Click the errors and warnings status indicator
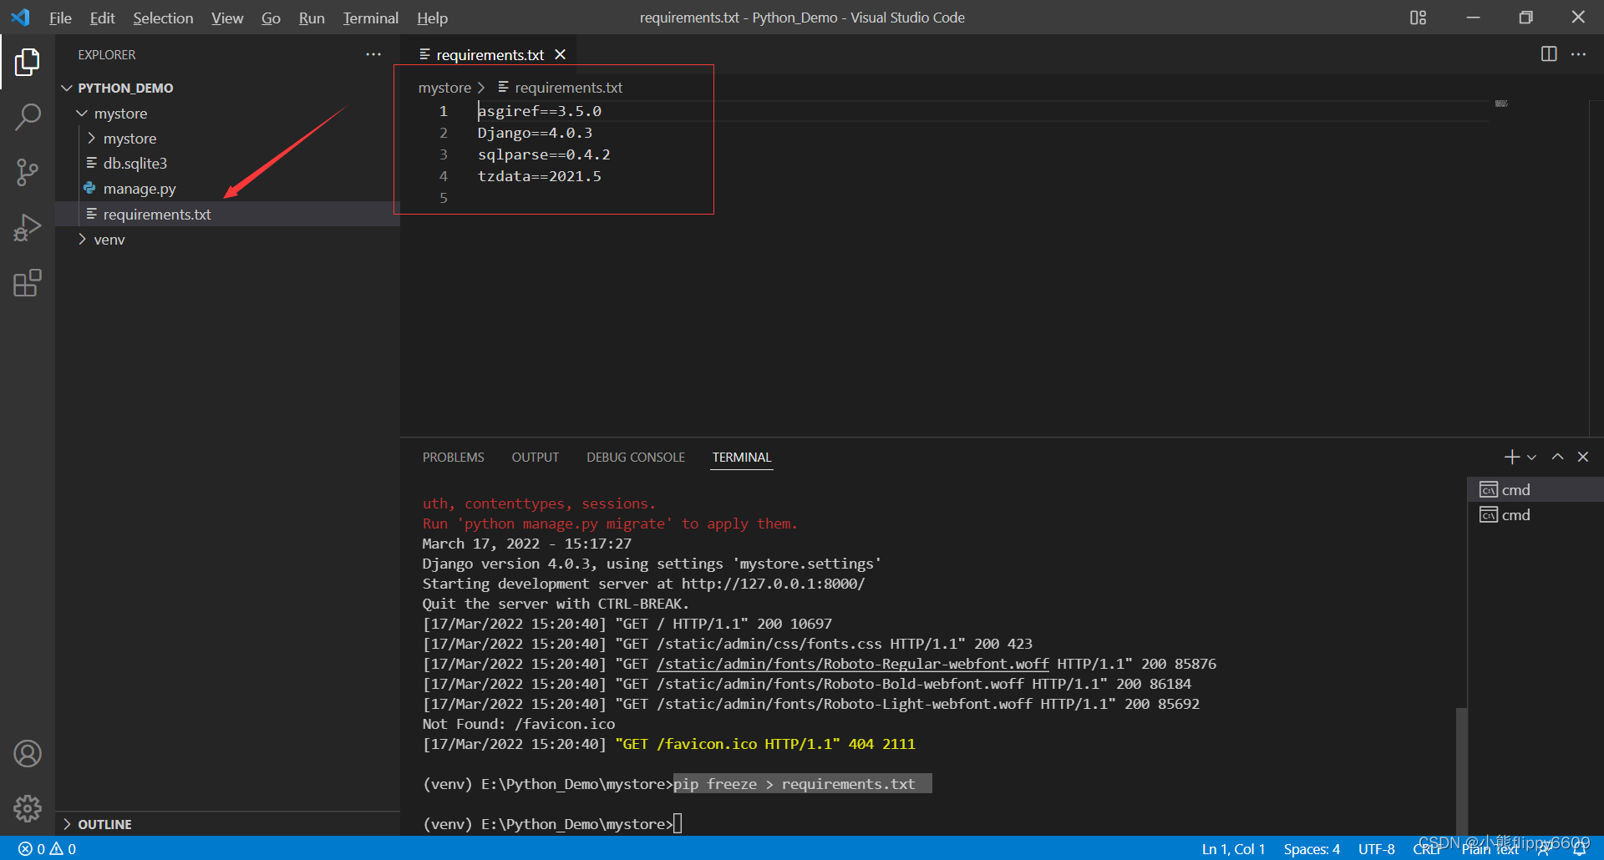Viewport: 1604px width, 860px height. coord(48,849)
